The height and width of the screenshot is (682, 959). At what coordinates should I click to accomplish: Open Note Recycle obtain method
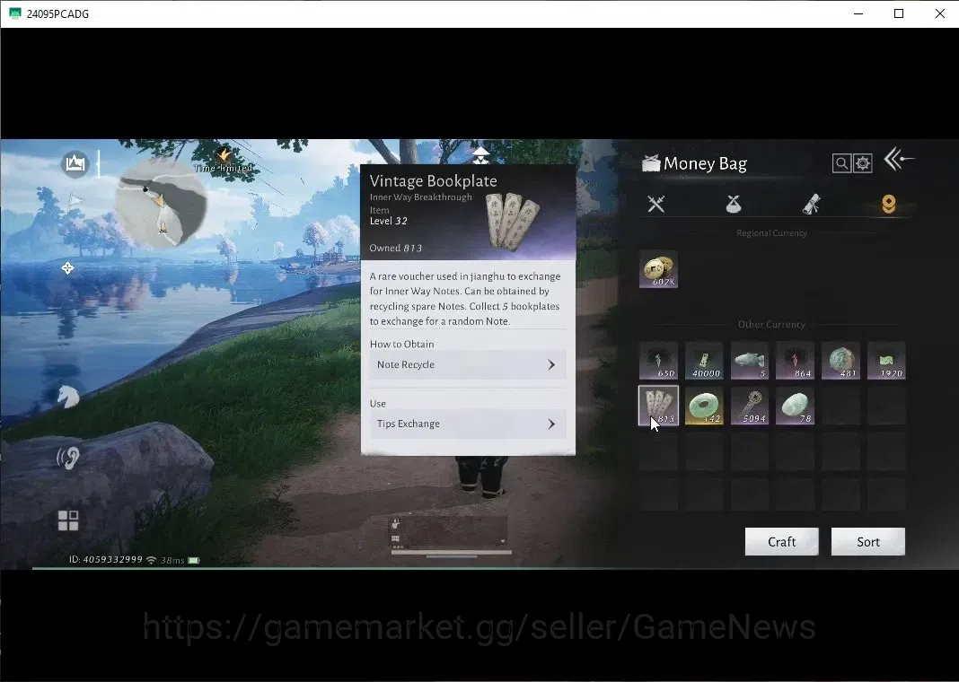click(468, 365)
